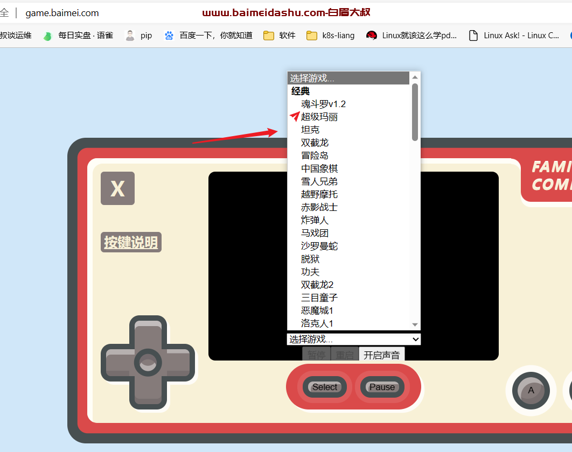Open the k8s-liang bookmark folder icon
The height and width of the screenshot is (452, 572).
tap(312, 36)
